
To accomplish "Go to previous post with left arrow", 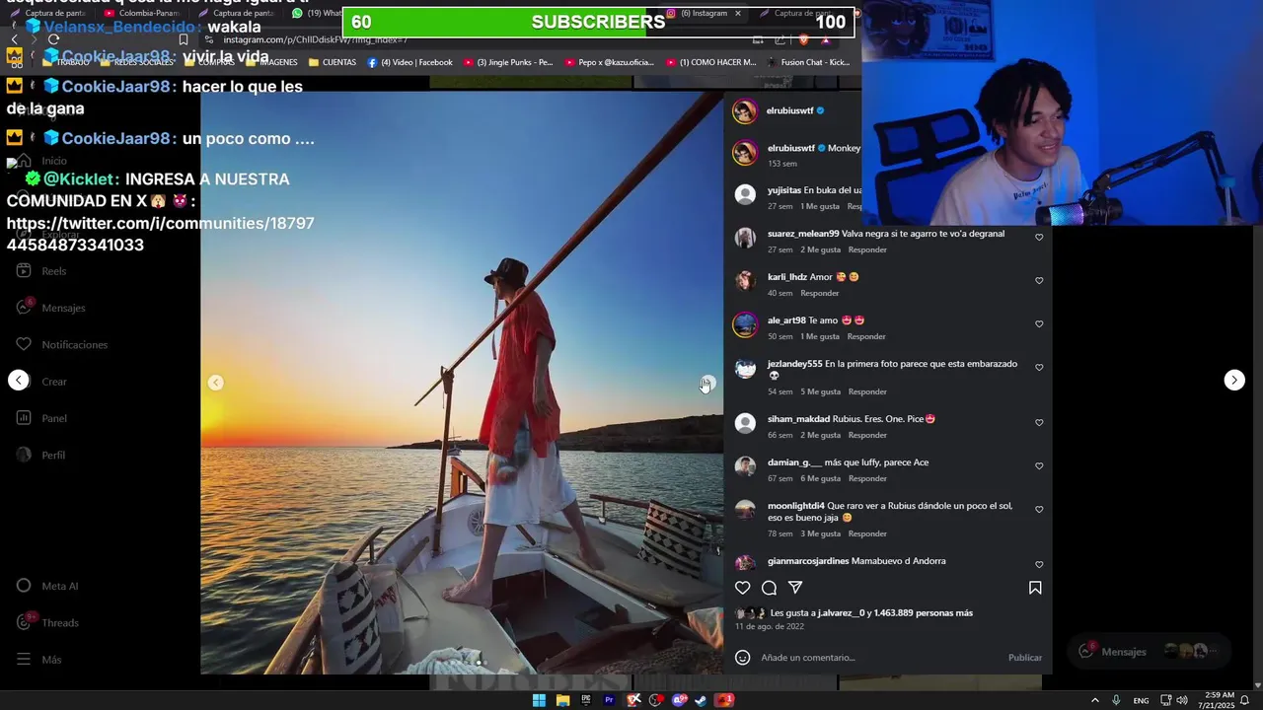I will pos(19,380).
